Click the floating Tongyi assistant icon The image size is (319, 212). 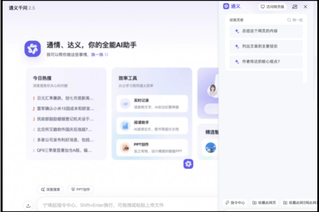coord(188,164)
